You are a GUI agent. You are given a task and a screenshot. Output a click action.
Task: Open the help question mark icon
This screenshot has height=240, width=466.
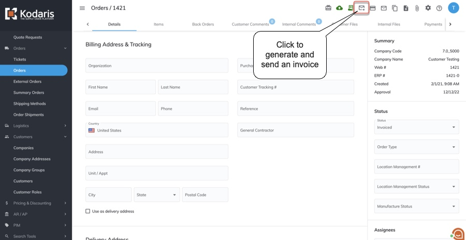coord(439,8)
